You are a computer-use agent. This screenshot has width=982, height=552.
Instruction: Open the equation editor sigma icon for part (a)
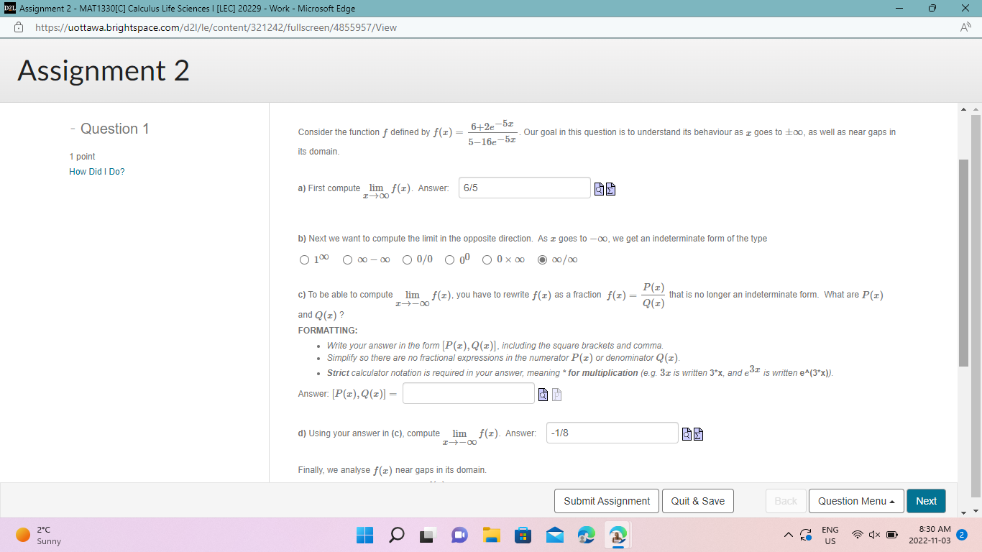(610, 188)
